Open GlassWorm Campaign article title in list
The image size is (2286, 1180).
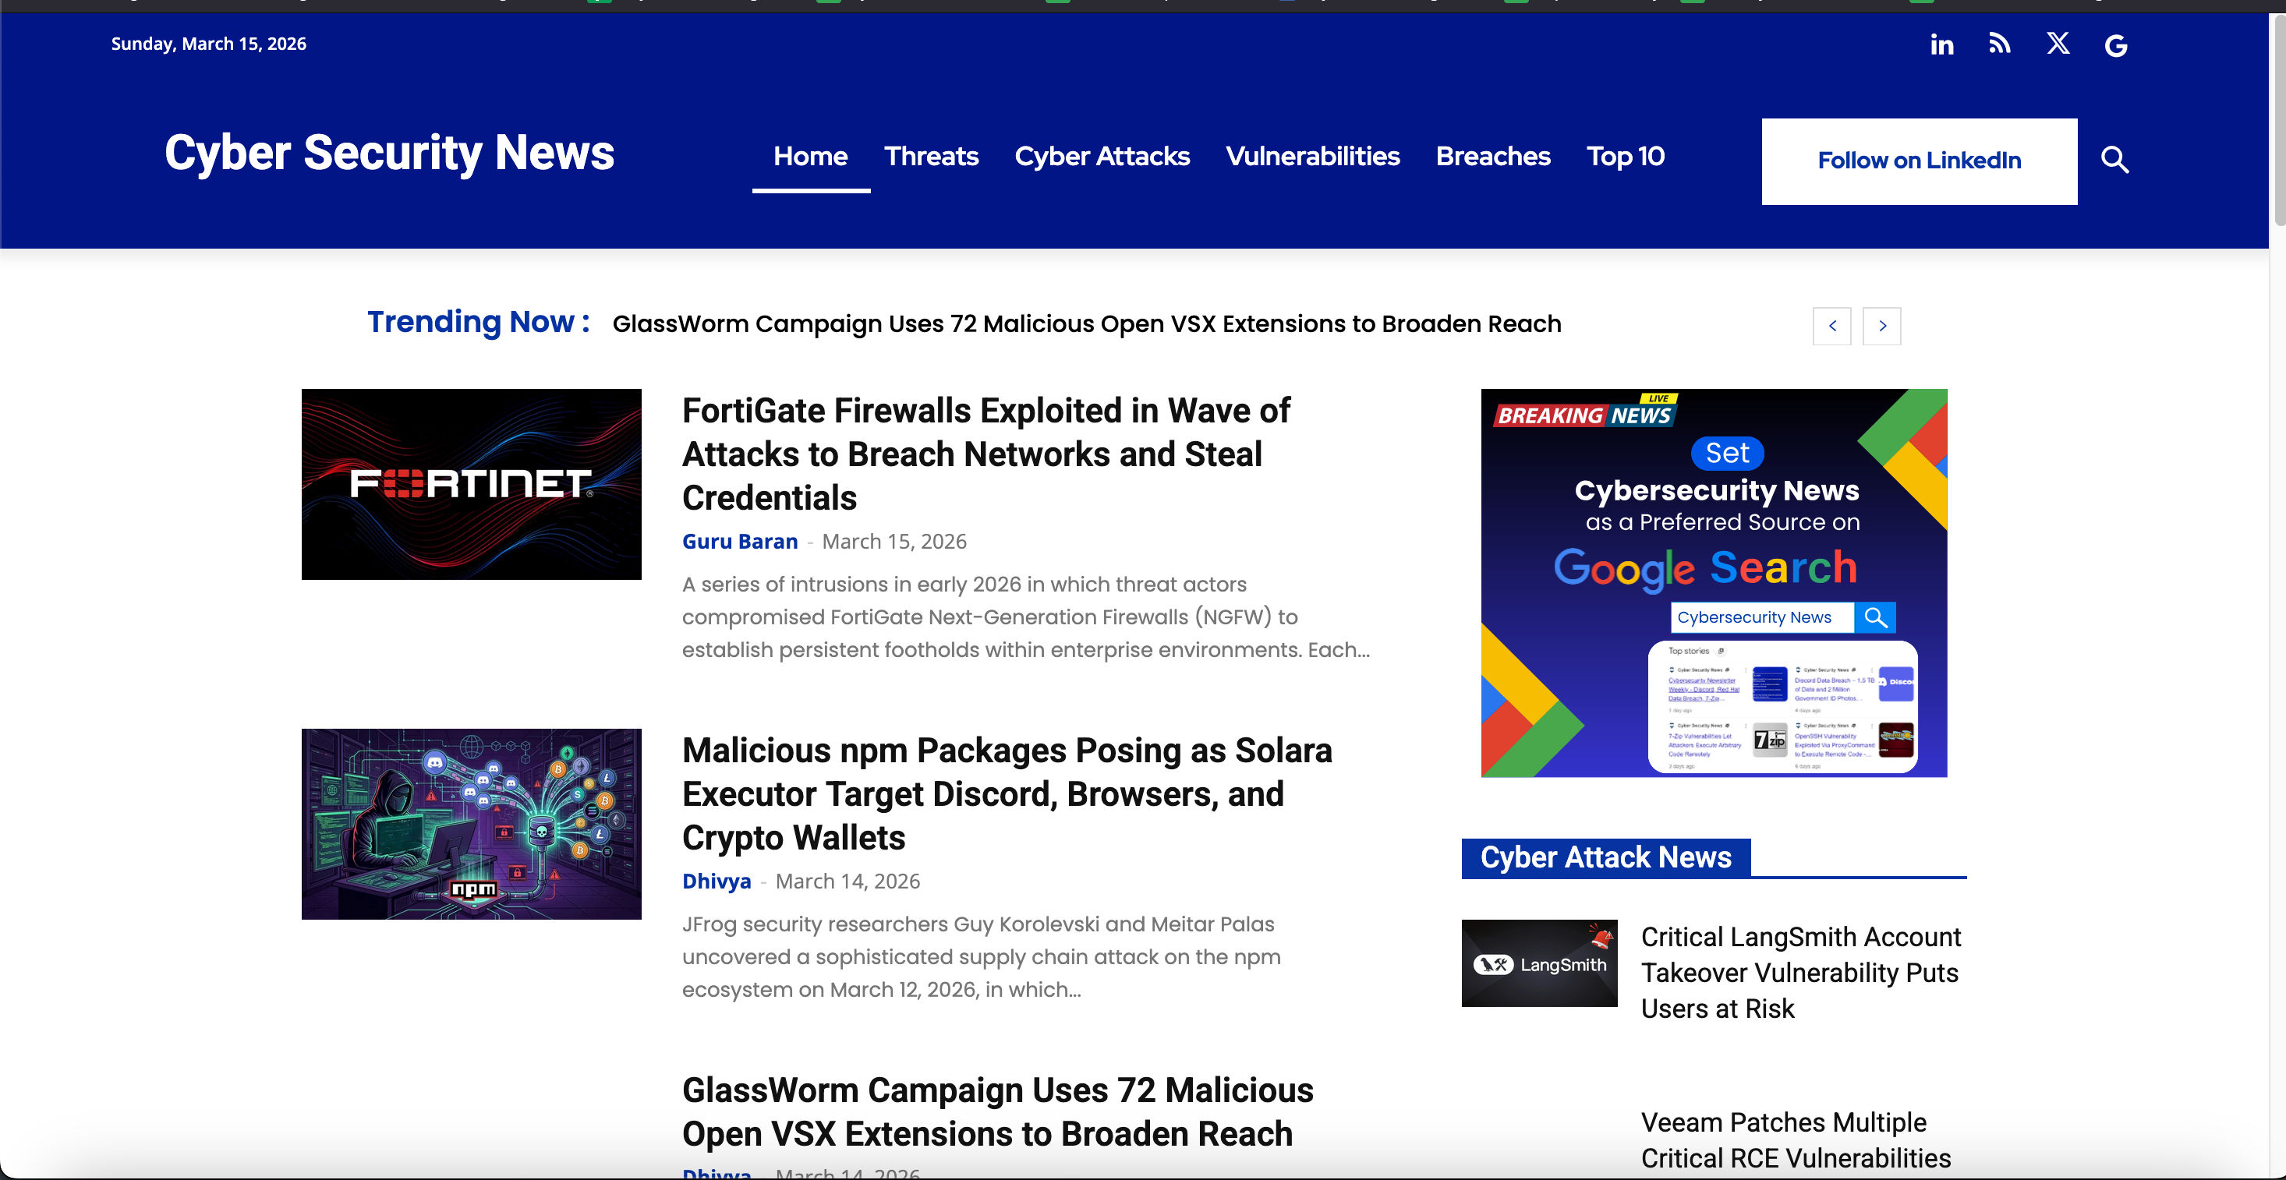[x=997, y=1111]
